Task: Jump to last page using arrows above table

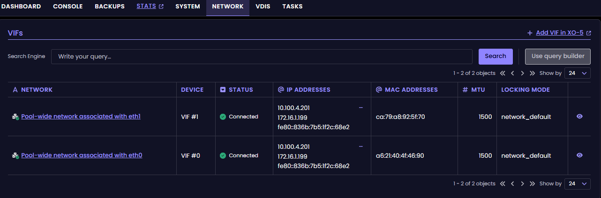Action: 532,73
